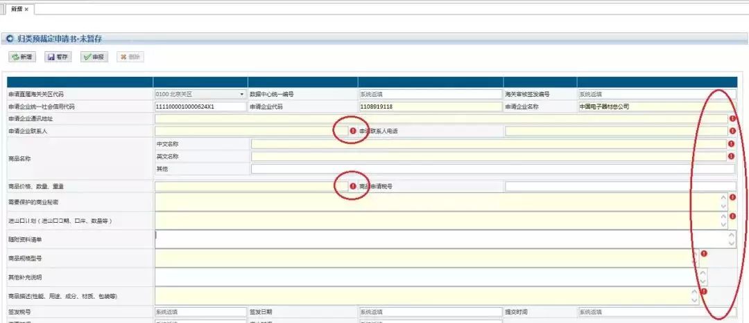Click the error icon beside 商品价格、数量、重量 field
Image resolution: width=749 pixels, height=323 pixels.
coord(353,186)
